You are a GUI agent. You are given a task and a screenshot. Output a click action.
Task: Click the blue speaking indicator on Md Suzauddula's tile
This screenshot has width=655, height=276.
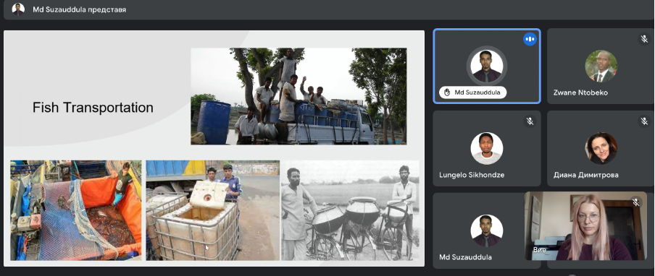point(530,39)
